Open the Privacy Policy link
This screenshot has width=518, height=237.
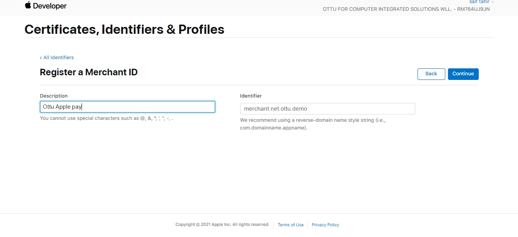325,225
